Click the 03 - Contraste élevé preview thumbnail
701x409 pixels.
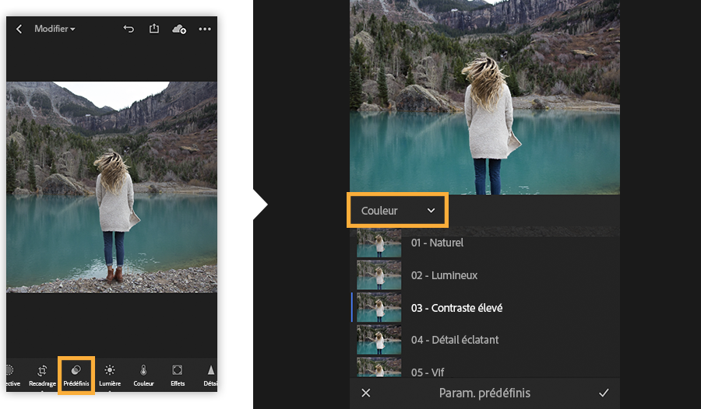click(379, 308)
